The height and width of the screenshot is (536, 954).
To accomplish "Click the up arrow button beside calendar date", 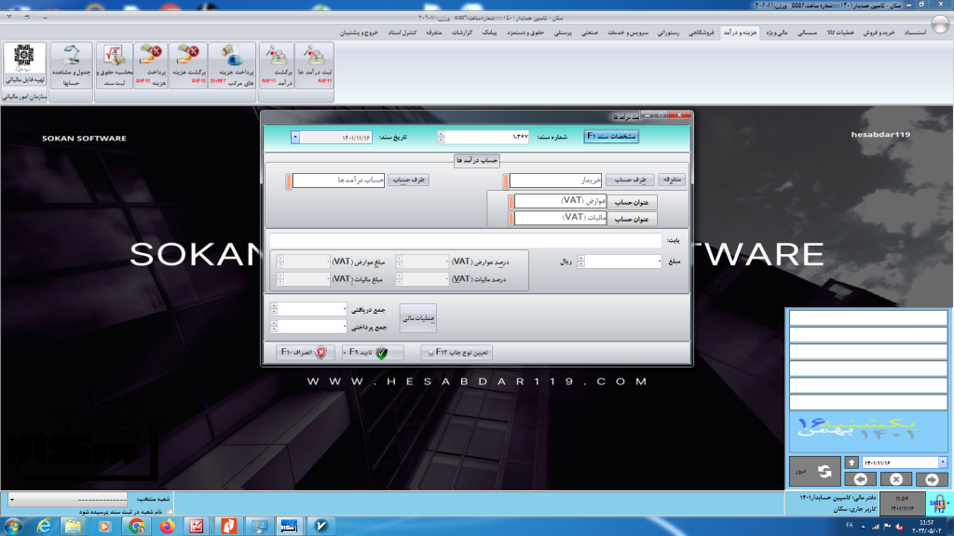I will pyautogui.click(x=852, y=463).
